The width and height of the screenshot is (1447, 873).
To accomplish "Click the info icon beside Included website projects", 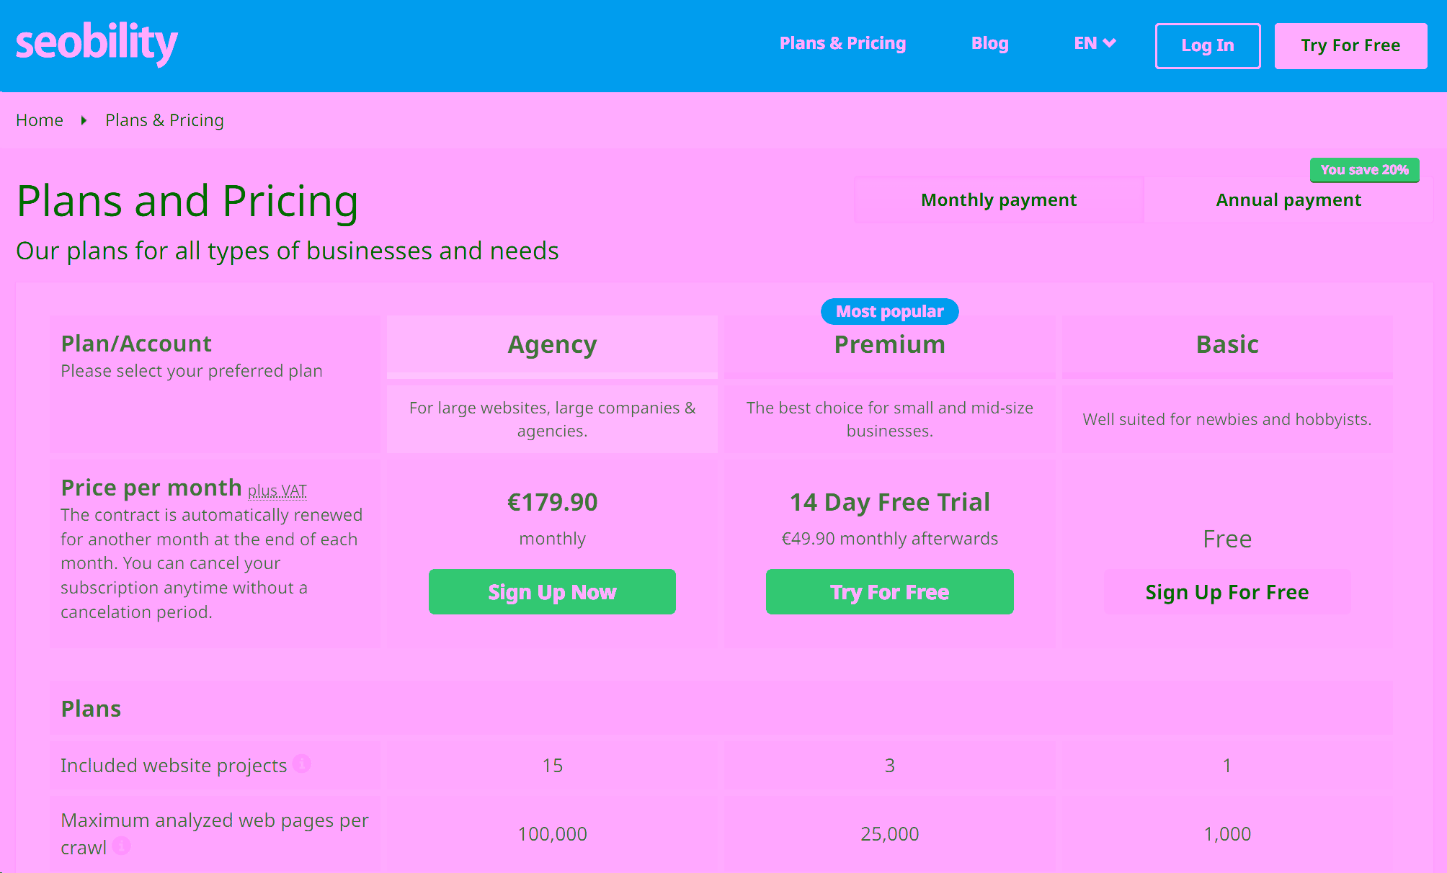I will [x=303, y=765].
